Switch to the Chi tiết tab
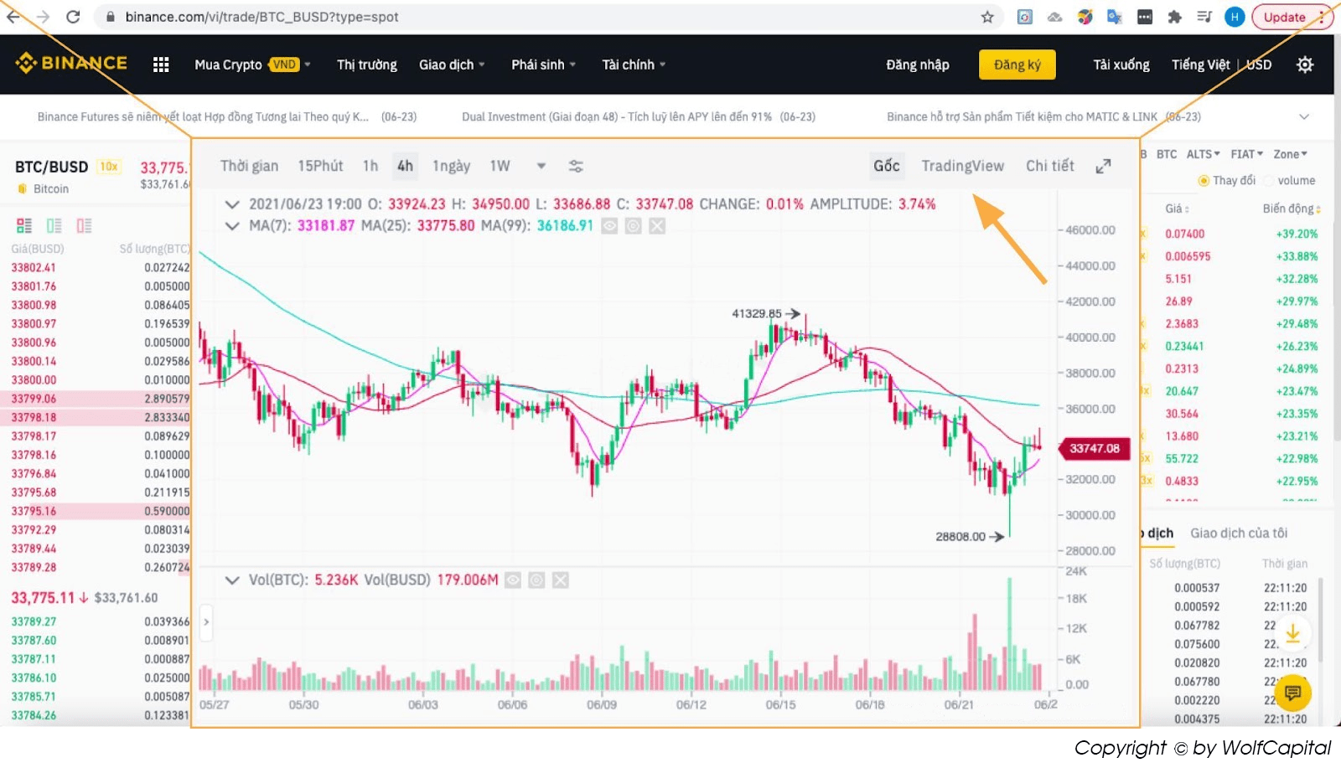Screen dimensions: 1341x768 (1049, 166)
